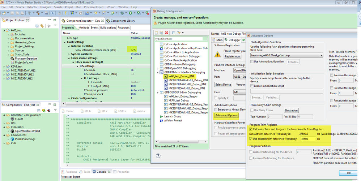Toggle Calculate Trim and Program Non-Volatile Trim Register
The height and width of the screenshot is (181, 361).
(x=251, y=129)
